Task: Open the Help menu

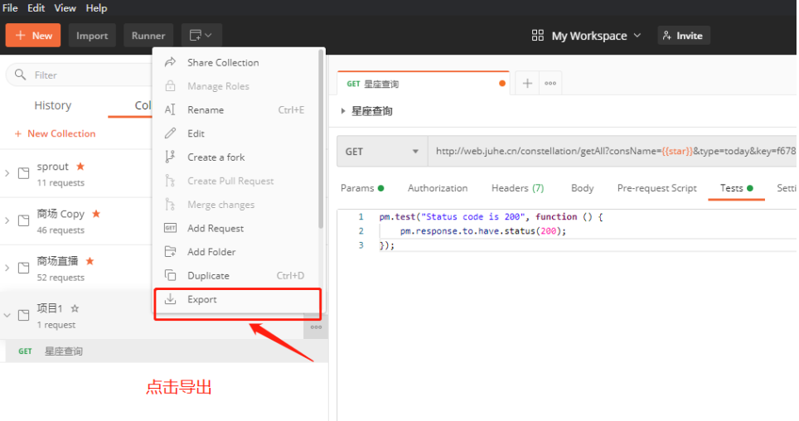Action: pyautogui.click(x=96, y=8)
